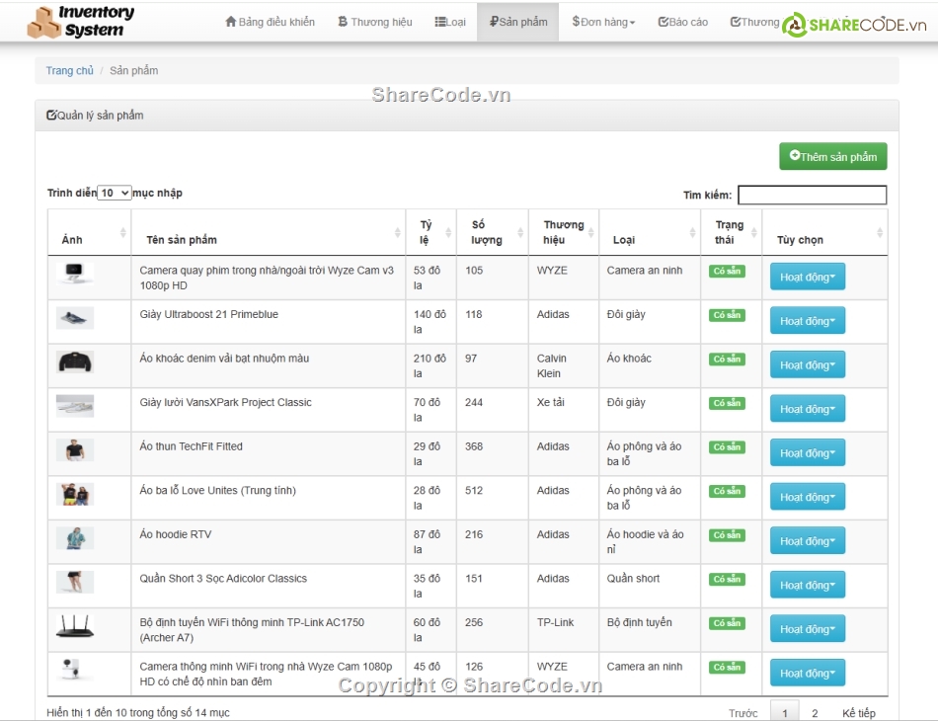The height and width of the screenshot is (721, 938).
Task: Open the TP-Link AC1750 router thumbnail
Action: 75,626
